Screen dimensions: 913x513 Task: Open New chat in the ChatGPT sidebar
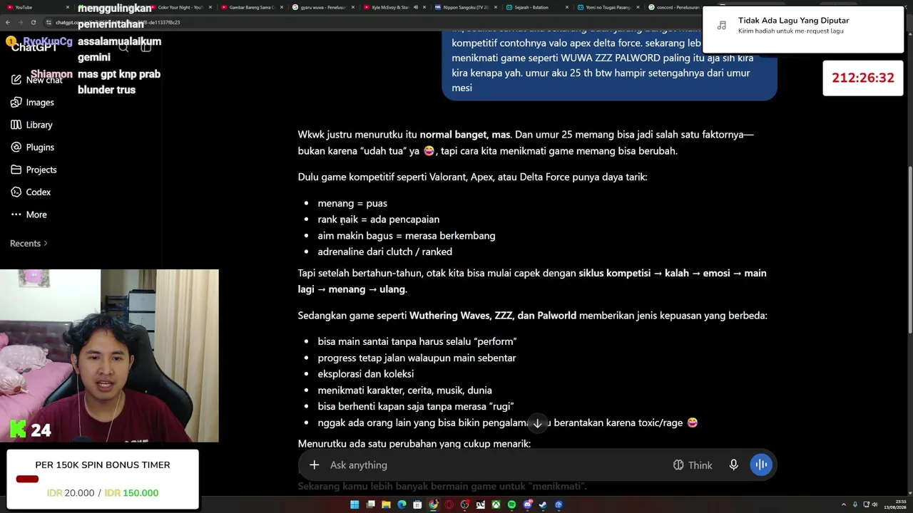(37, 80)
